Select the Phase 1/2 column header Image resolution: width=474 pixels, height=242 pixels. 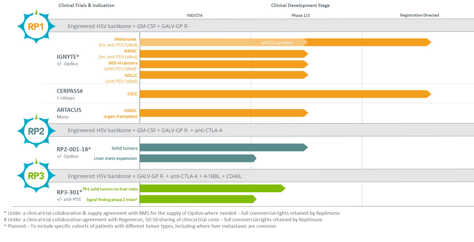tap(300, 15)
